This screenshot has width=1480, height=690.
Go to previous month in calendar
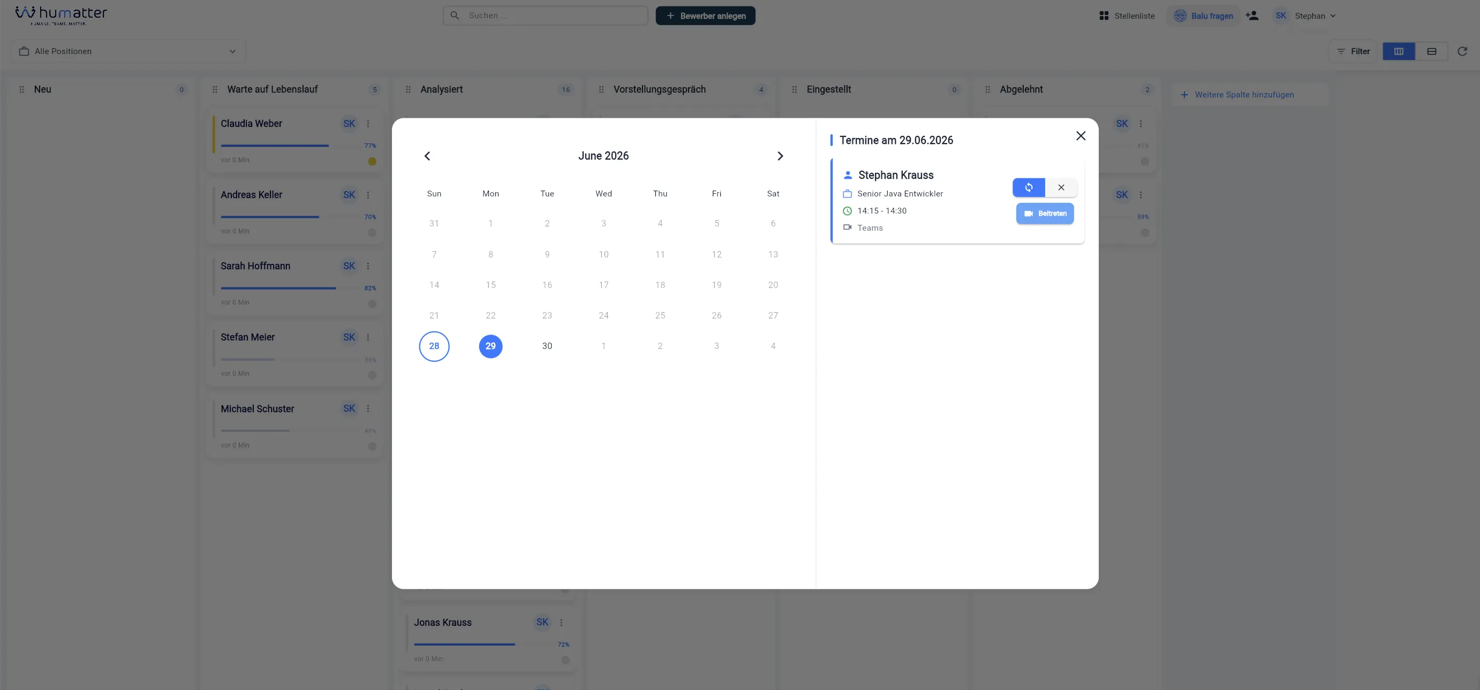coord(427,156)
